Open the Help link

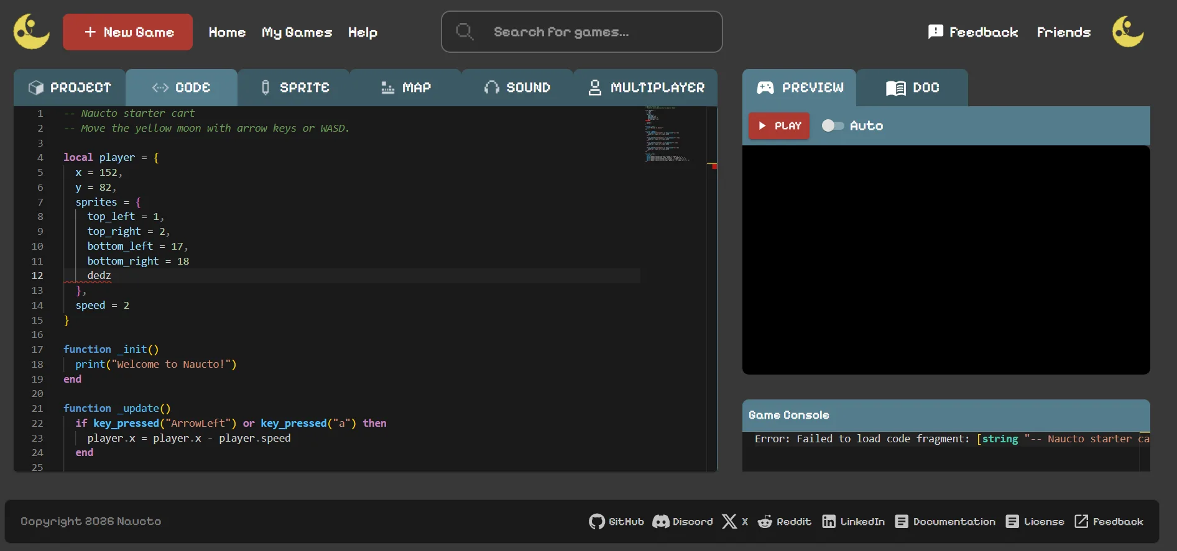click(x=362, y=32)
